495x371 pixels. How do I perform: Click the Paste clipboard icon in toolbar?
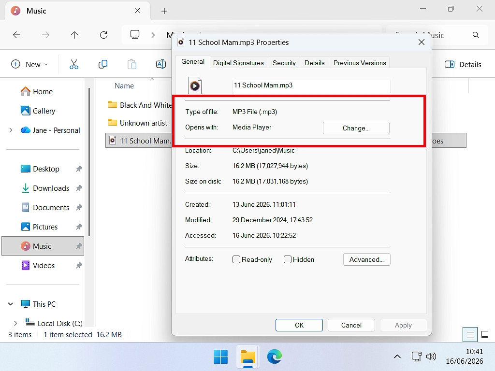tap(132, 64)
